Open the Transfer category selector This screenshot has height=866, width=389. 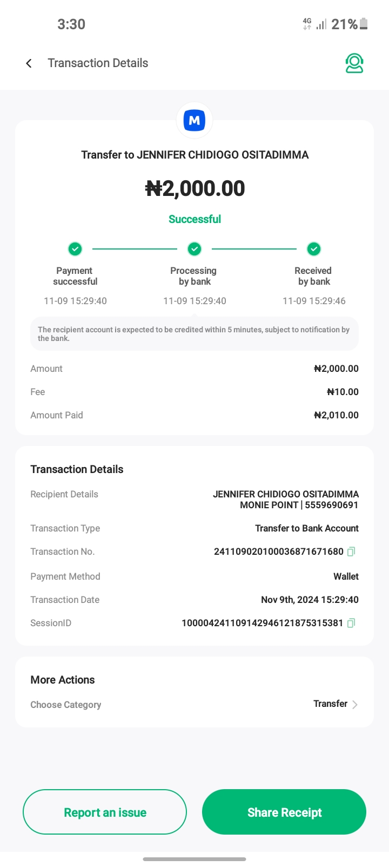pyautogui.click(x=330, y=704)
